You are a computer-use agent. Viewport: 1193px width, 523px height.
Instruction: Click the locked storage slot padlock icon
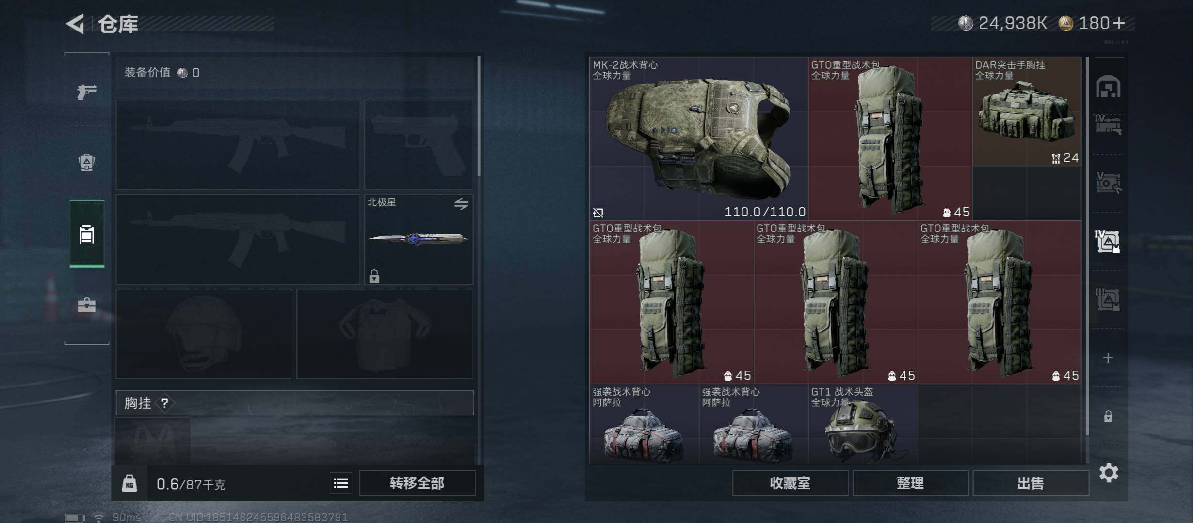tap(1108, 416)
